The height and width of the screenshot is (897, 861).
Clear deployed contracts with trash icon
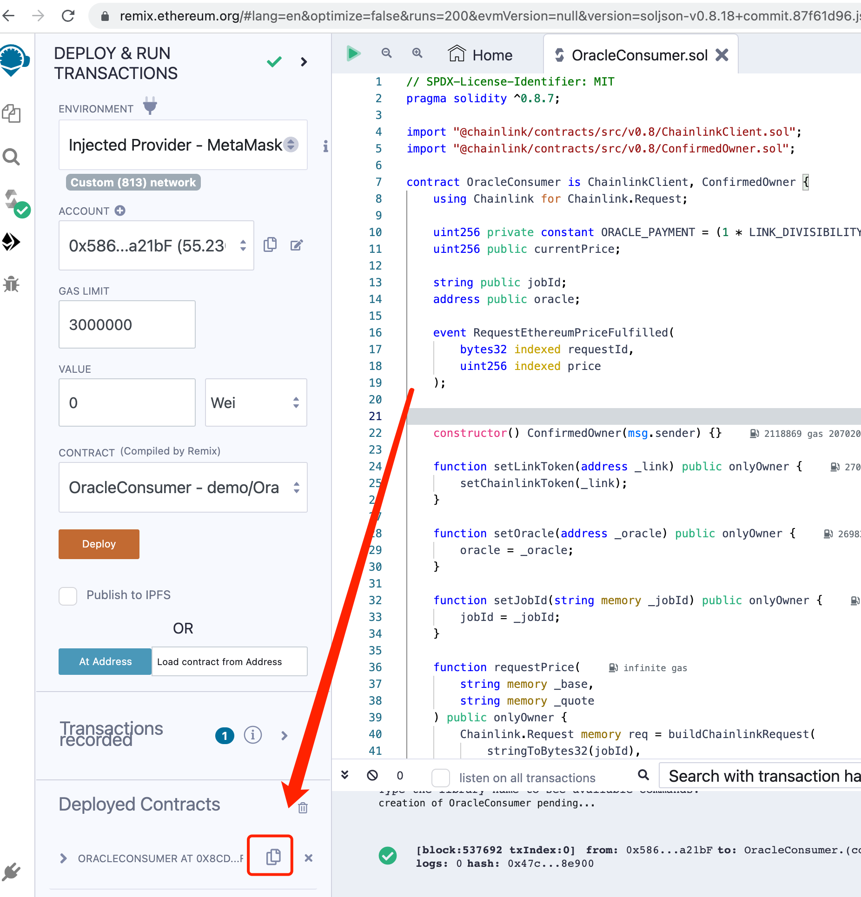[x=303, y=808]
